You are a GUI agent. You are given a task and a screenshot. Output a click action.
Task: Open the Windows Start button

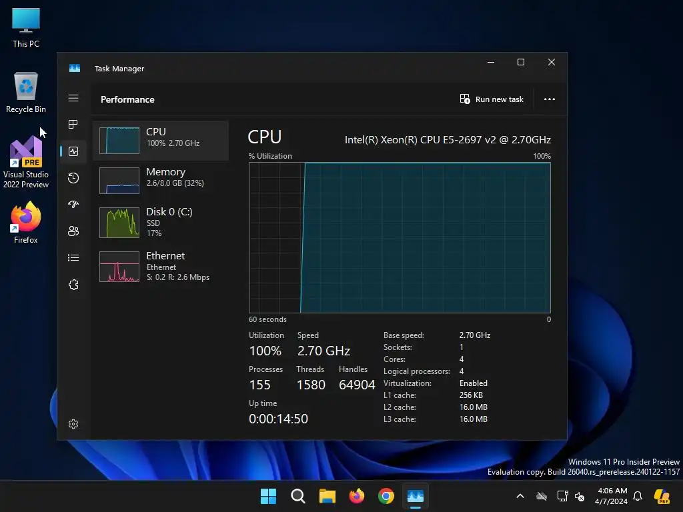(268, 496)
